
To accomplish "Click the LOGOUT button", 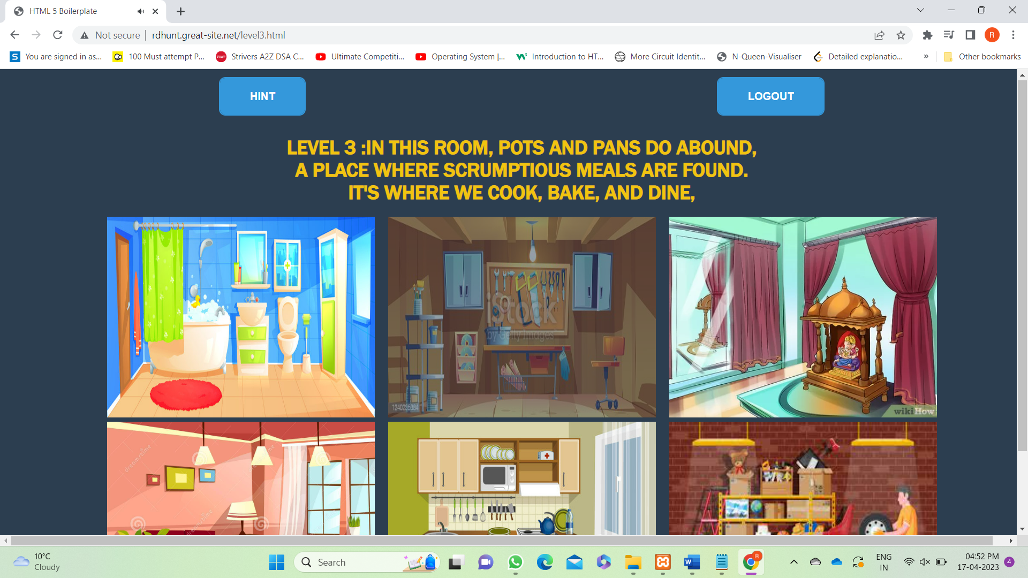I will 770,96.
